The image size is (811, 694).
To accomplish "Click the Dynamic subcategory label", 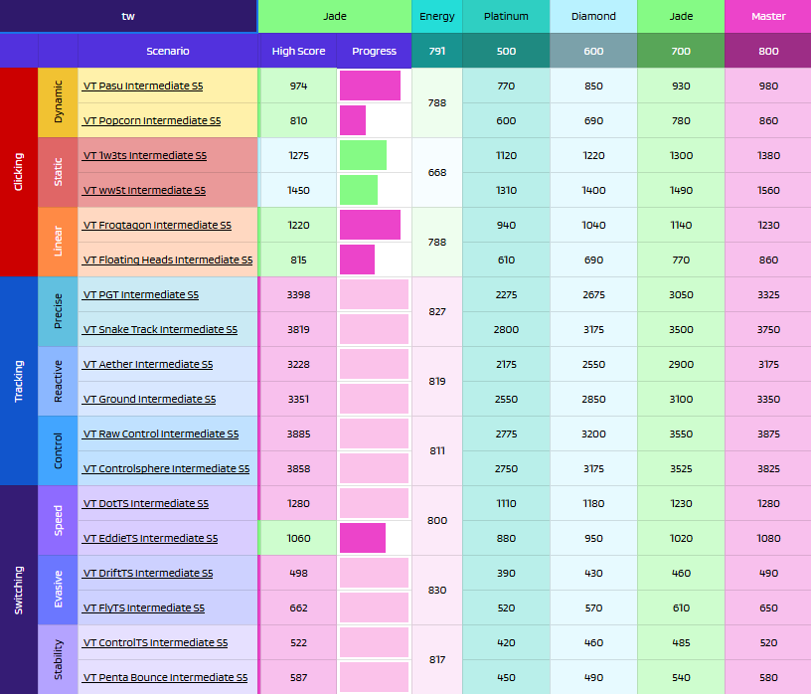I will coord(57,102).
